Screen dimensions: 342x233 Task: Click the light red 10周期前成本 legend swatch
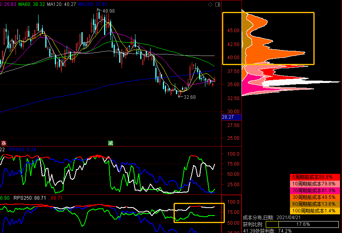click(315, 184)
